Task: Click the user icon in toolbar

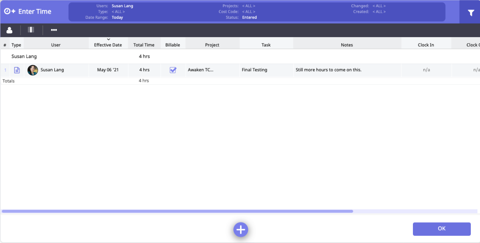Action: coord(10,30)
